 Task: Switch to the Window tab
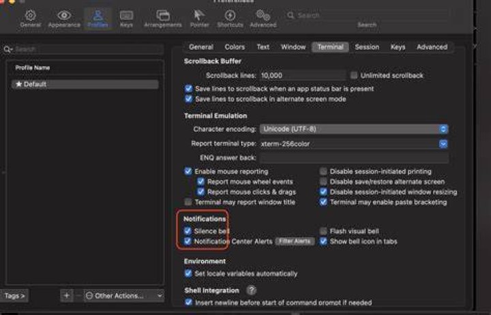pos(293,47)
